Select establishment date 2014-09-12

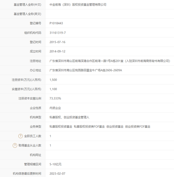click(x=57, y=51)
